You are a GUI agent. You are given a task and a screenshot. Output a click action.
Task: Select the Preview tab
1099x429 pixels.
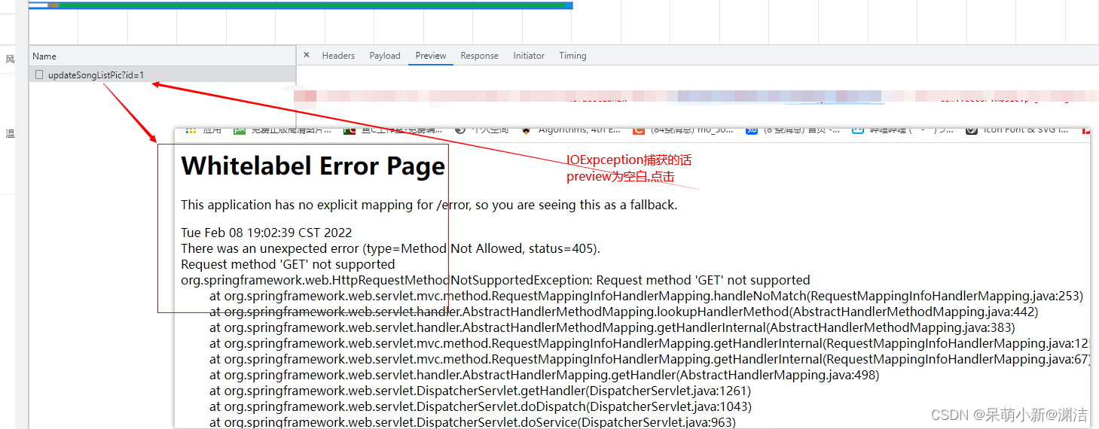point(431,56)
